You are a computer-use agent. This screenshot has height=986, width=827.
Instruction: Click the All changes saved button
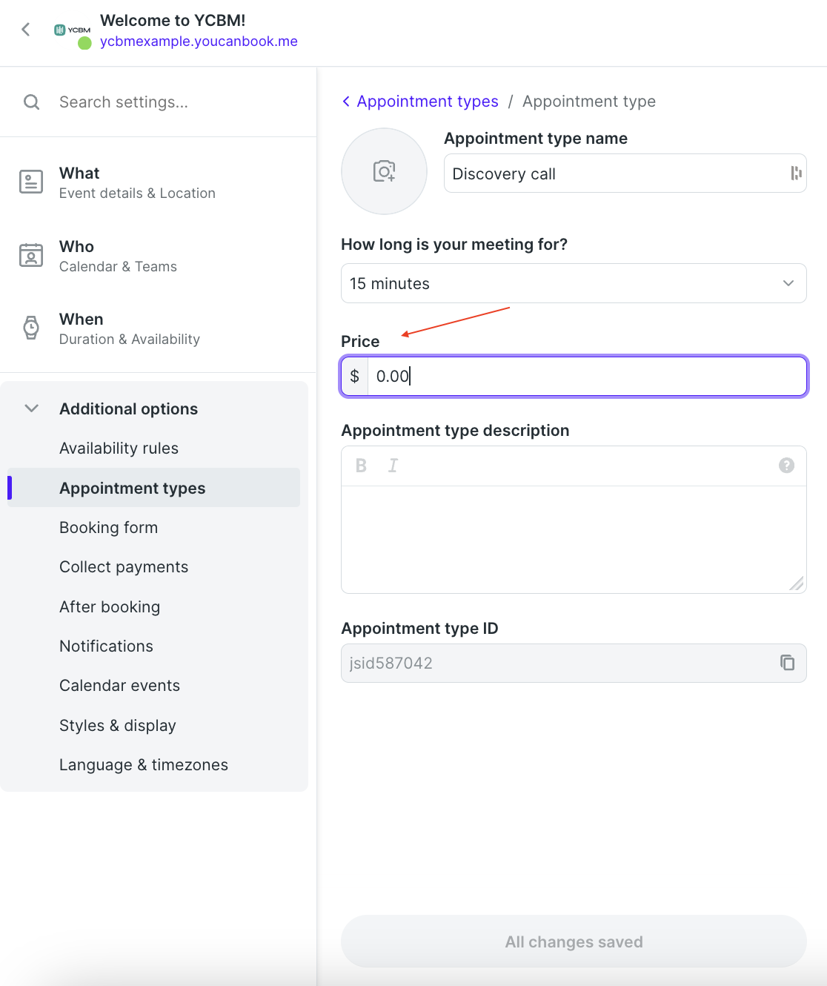coord(574,942)
